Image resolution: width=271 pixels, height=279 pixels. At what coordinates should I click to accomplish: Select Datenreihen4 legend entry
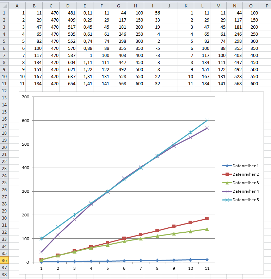[240, 191]
